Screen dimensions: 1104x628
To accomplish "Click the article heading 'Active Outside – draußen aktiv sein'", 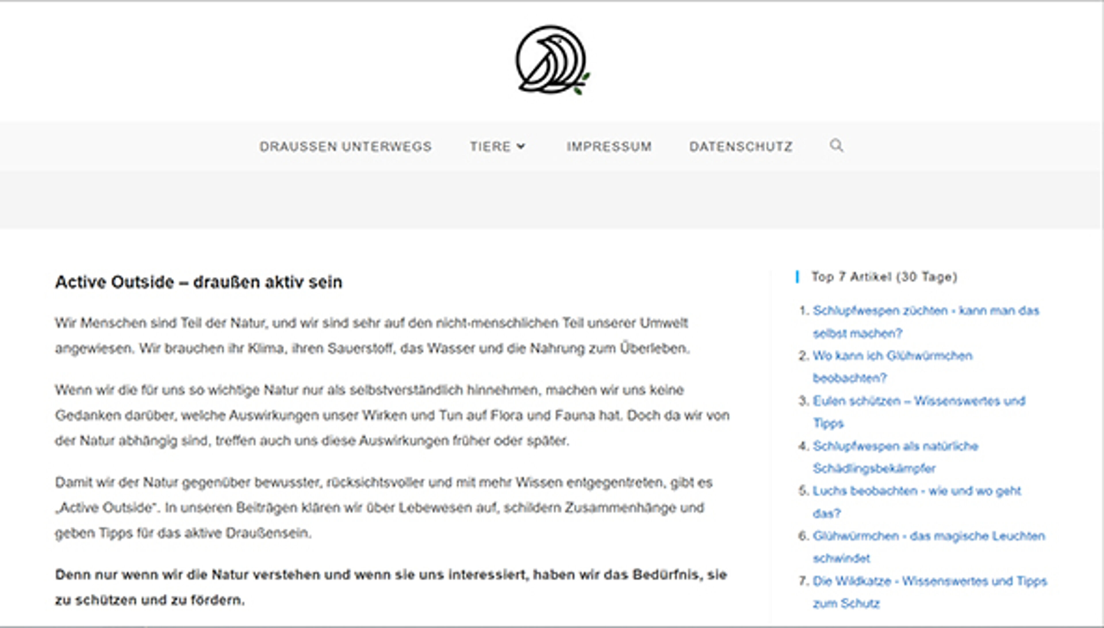I will [x=198, y=282].
